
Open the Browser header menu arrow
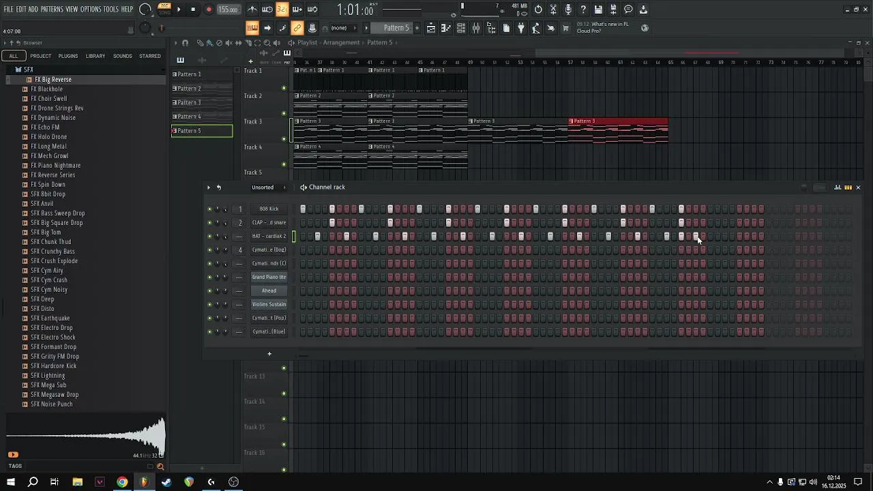pos(4,43)
